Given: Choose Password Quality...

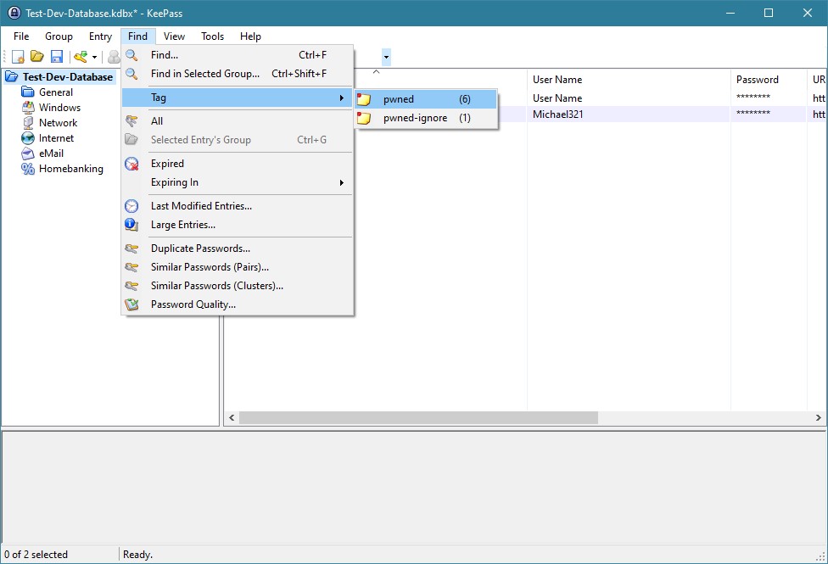Looking at the screenshot, I should (237, 304).
